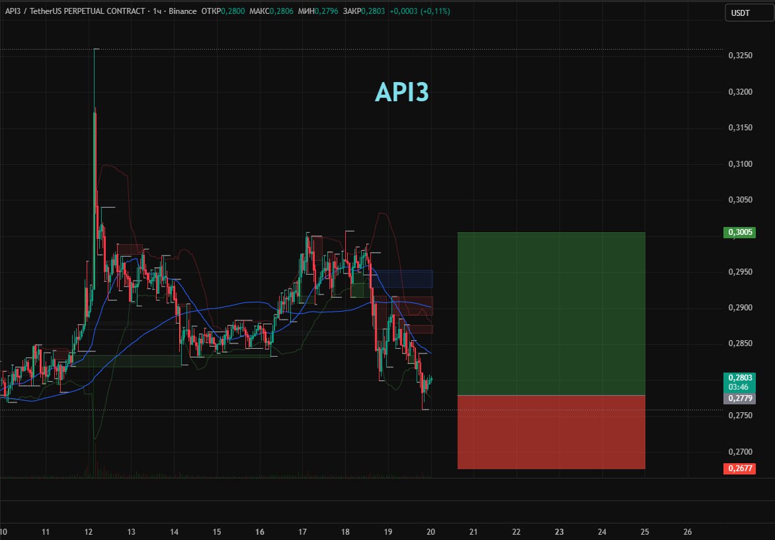Select the large API3 text annotation
Viewport: 775px width, 540px height.
(x=402, y=92)
